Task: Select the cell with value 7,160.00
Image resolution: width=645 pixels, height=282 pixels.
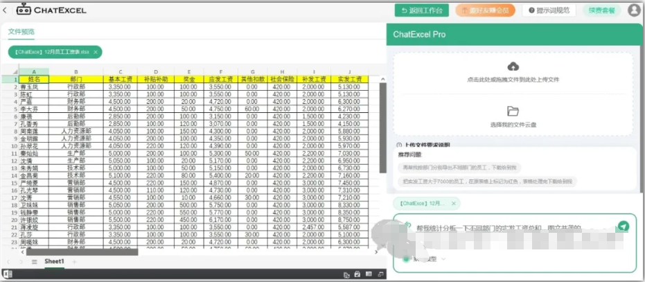Action: coord(349,175)
